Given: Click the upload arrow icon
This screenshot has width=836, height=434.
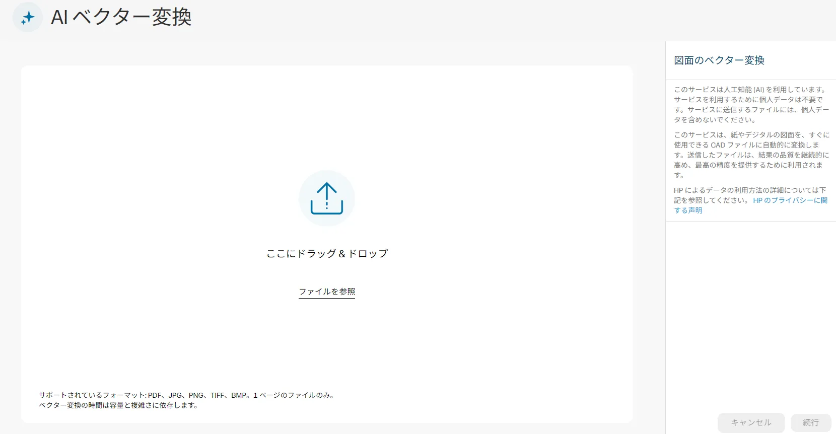Looking at the screenshot, I should coord(327,198).
